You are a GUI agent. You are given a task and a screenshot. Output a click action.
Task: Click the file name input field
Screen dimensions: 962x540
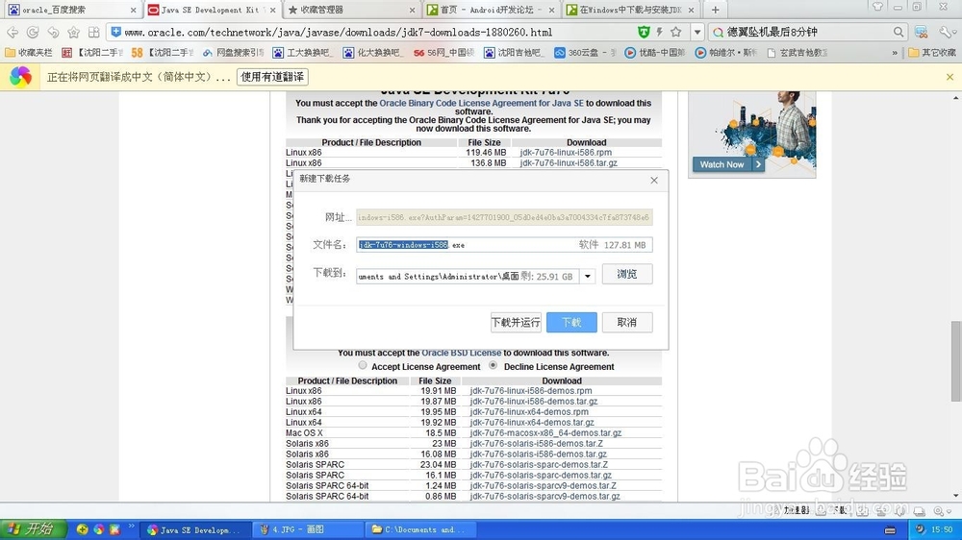coord(504,245)
